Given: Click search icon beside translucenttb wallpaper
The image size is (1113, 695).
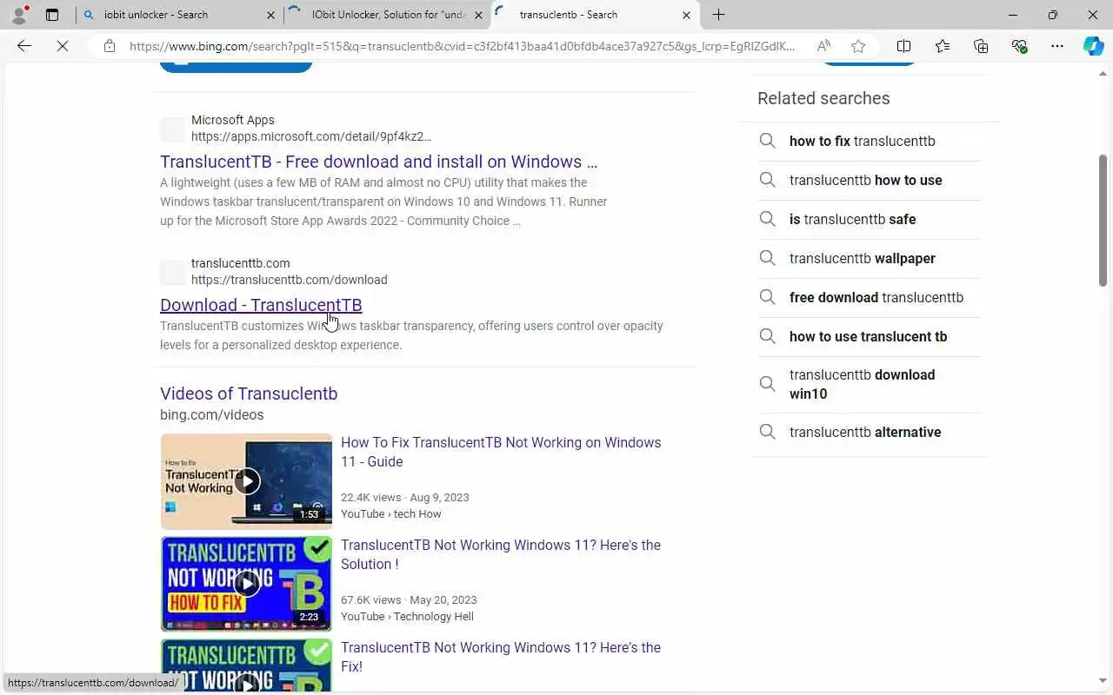Looking at the screenshot, I should (x=767, y=258).
